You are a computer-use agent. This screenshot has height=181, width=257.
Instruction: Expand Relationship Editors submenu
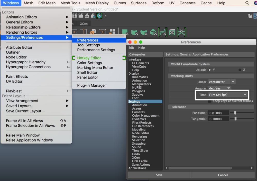(x=67, y=27)
